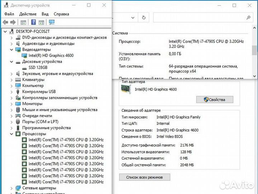Click scroll up arrow in System window
The height and width of the screenshot is (194, 258).
point(254,28)
